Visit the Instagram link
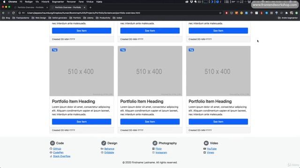Viewport: 300px width, 168px height. point(161,153)
